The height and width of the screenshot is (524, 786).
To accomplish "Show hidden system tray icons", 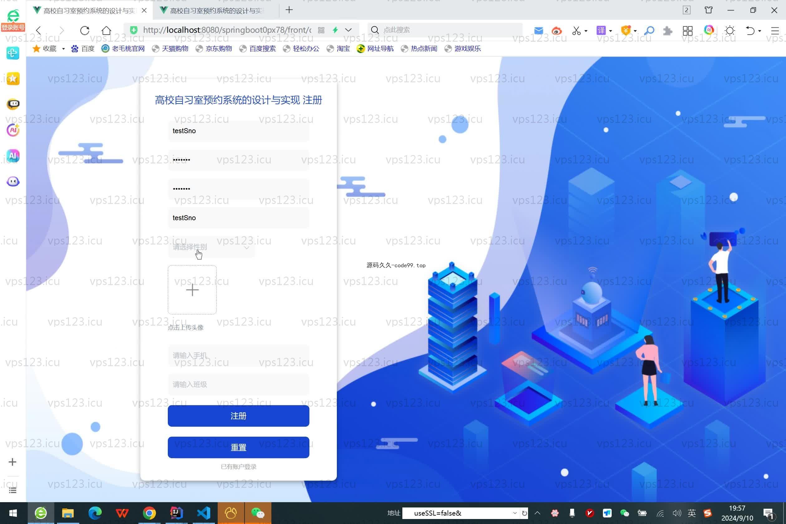I will click(537, 513).
